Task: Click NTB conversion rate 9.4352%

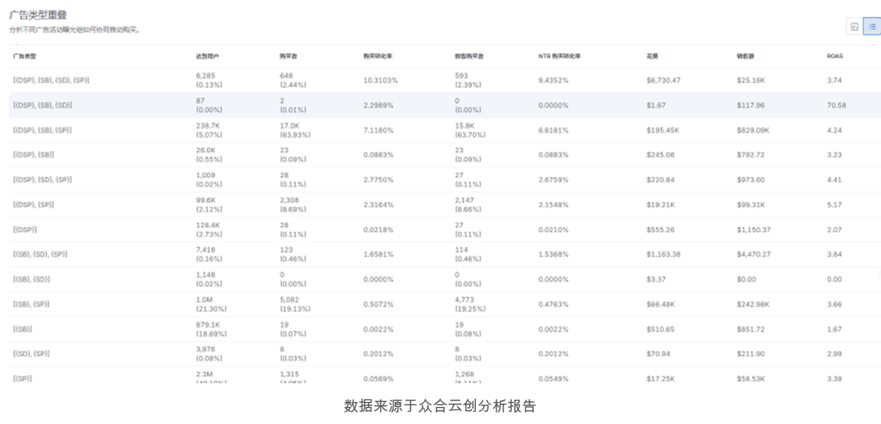Action: pos(553,80)
